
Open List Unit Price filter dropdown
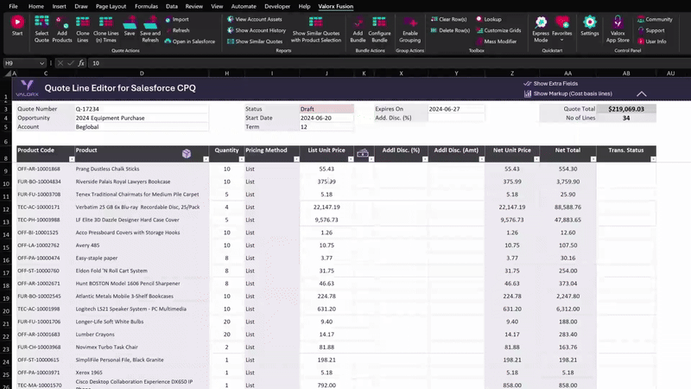(351, 159)
